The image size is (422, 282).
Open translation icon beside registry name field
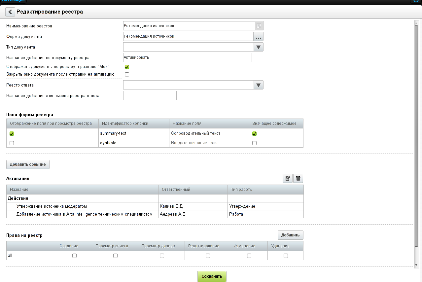(x=259, y=26)
